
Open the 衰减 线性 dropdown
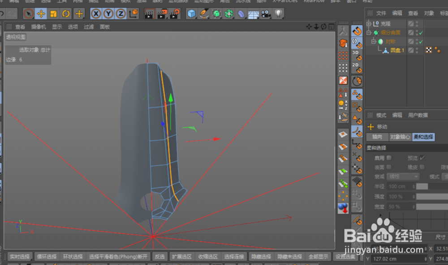(403, 177)
